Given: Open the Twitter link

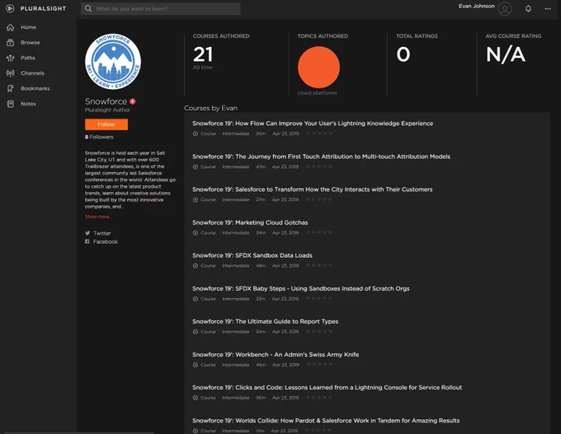Looking at the screenshot, I should point(102,233).
